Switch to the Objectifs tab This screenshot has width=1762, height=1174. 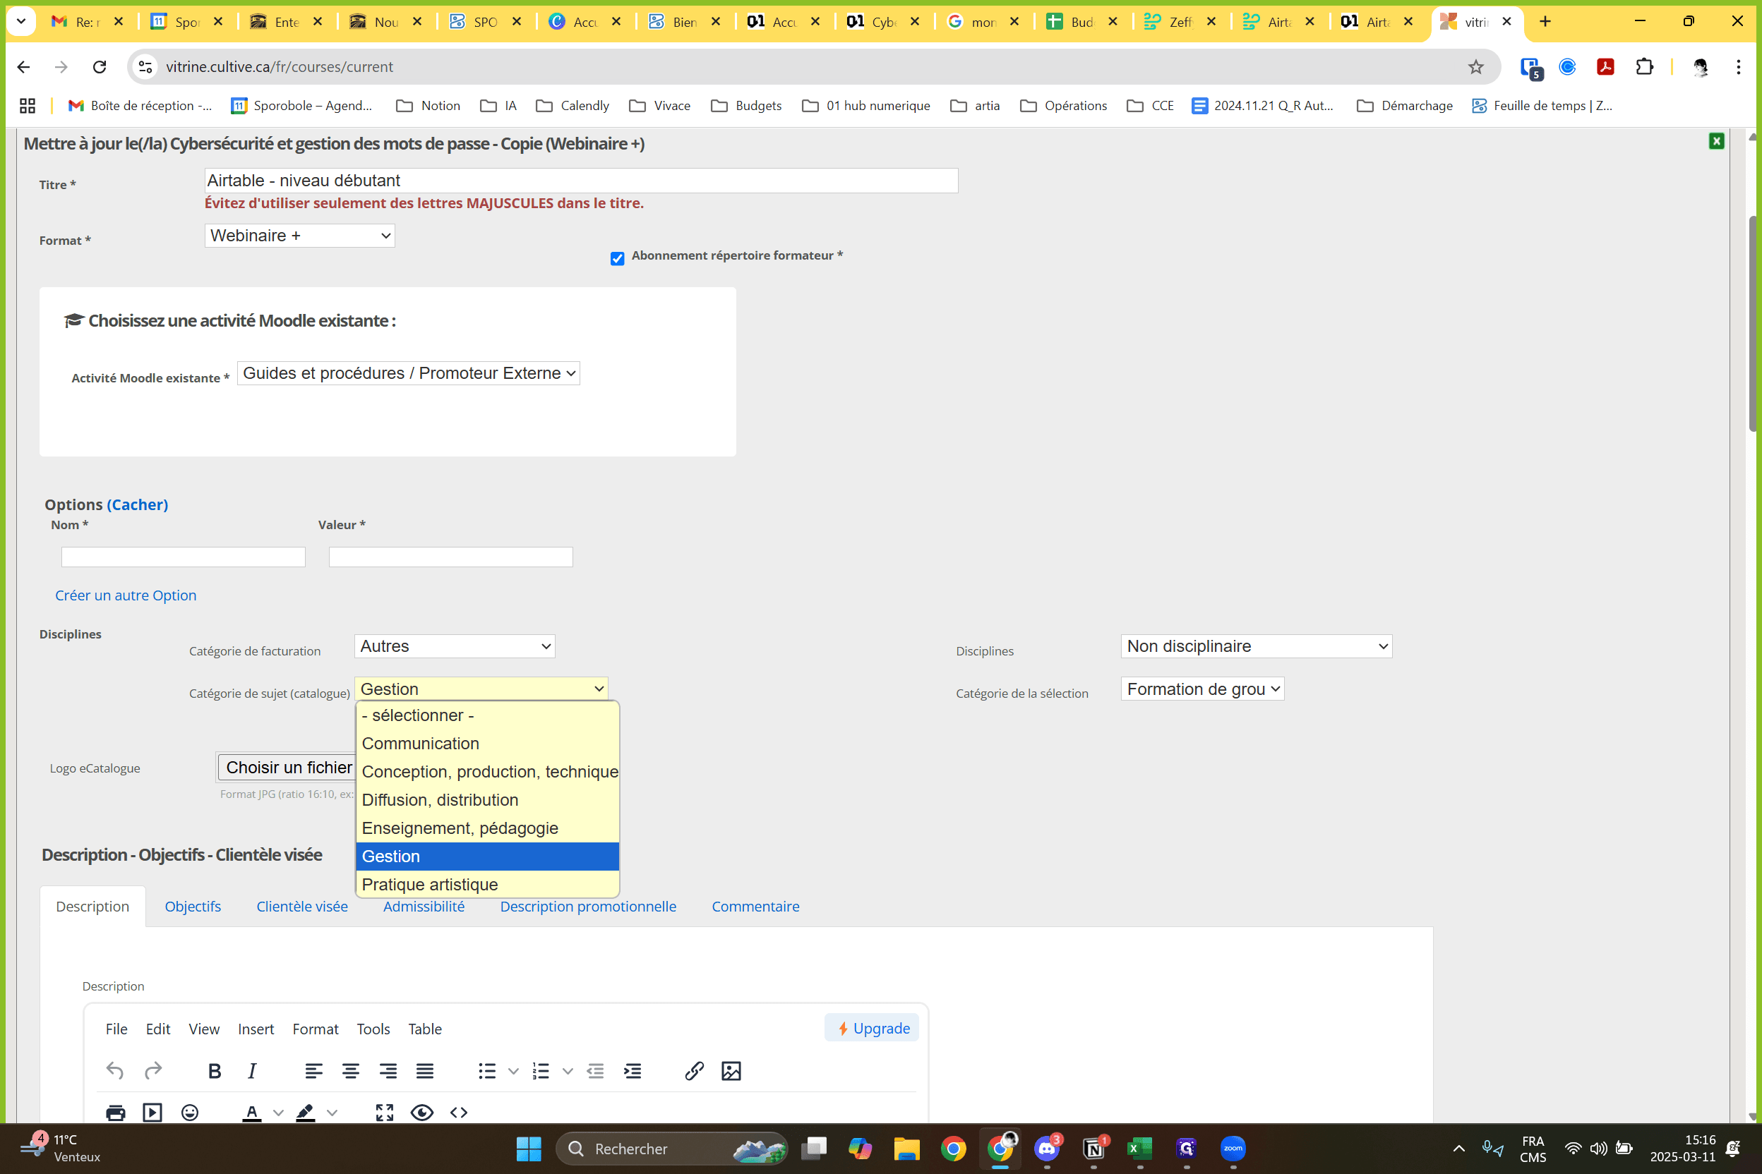pos(193,907)
